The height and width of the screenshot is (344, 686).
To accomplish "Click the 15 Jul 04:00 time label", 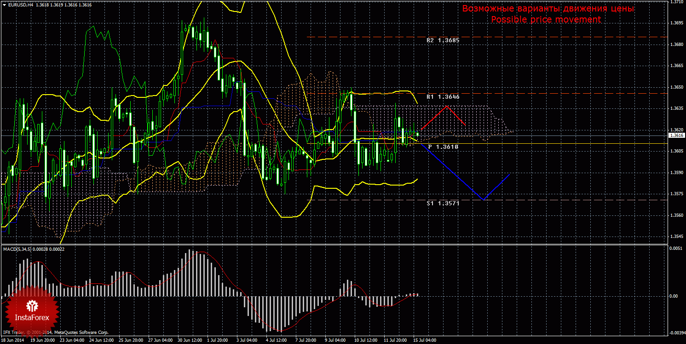I will (424, 340).
